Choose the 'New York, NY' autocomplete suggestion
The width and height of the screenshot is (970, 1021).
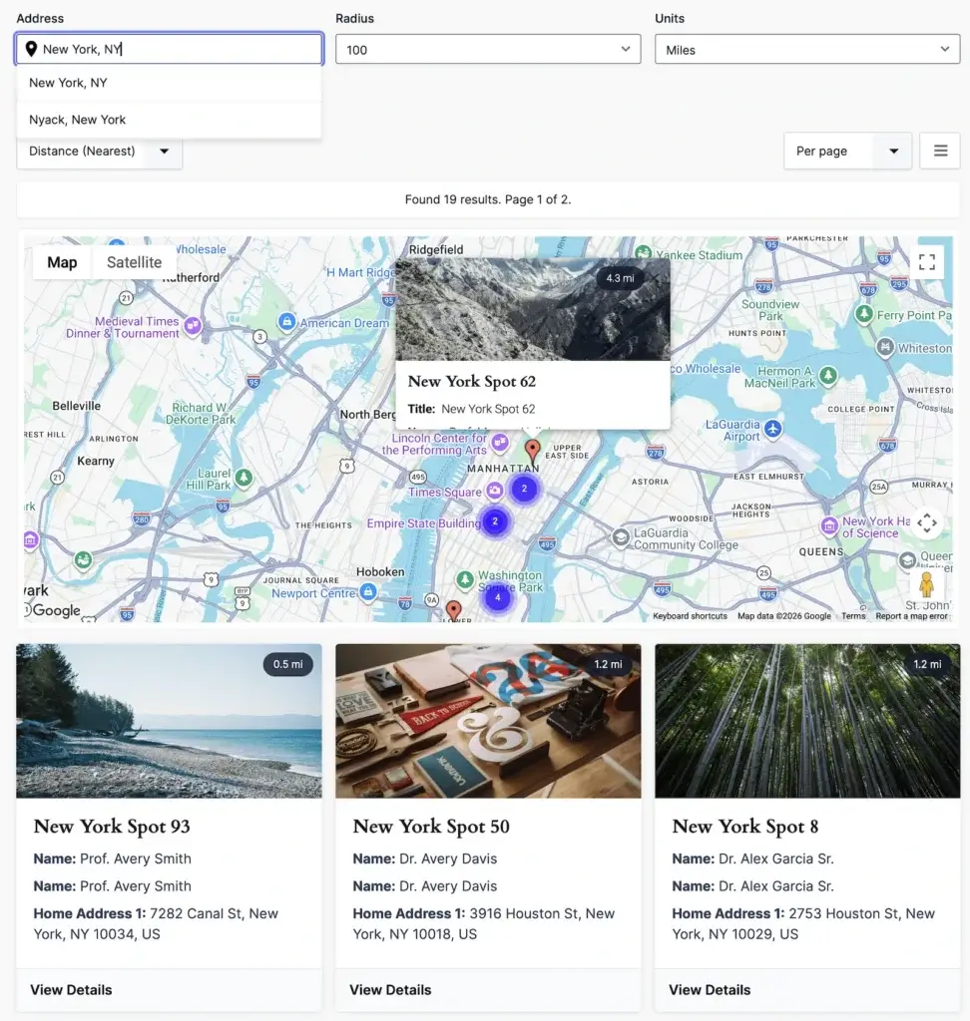169,83
